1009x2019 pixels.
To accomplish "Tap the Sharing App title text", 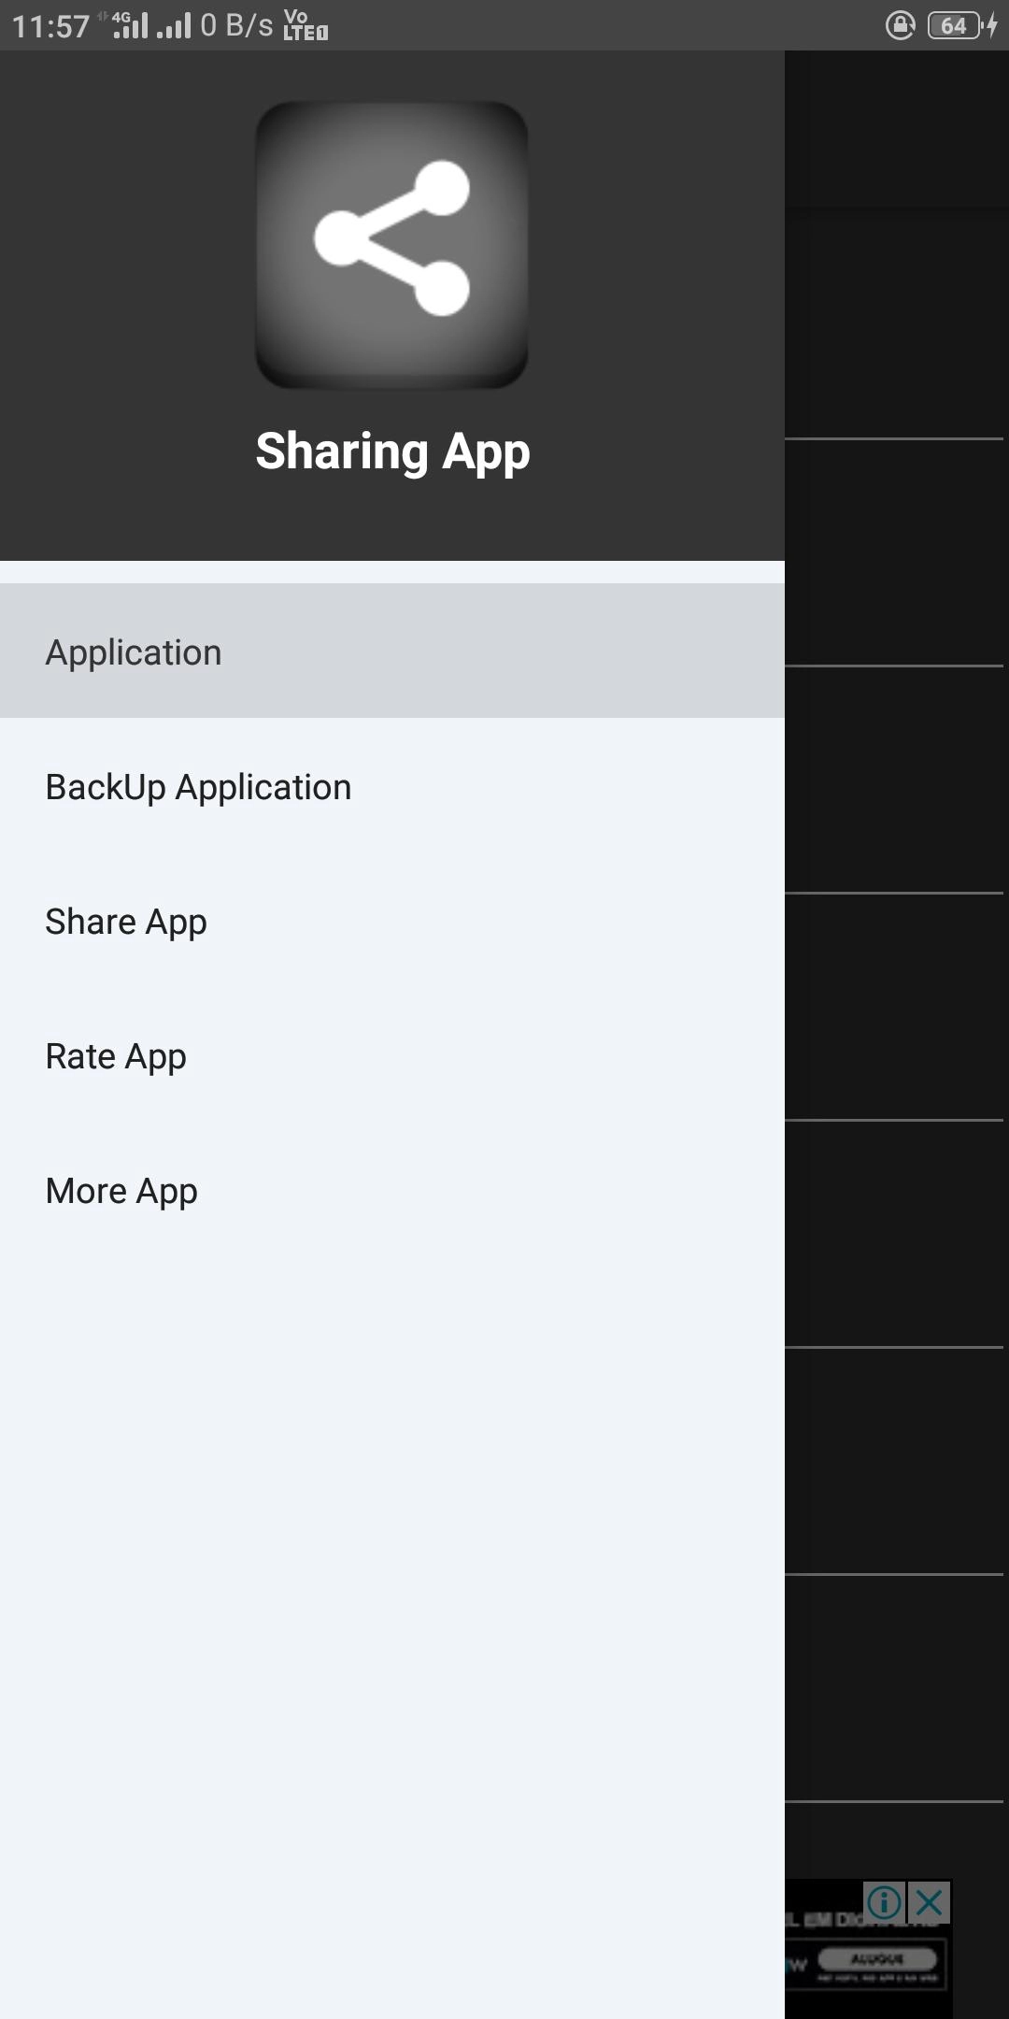I will 392,451.
